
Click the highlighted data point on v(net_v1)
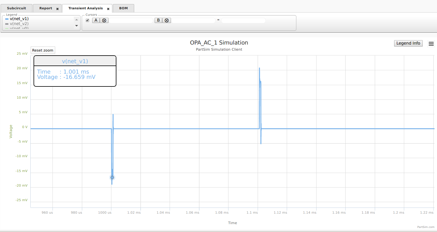coord(112,177)
